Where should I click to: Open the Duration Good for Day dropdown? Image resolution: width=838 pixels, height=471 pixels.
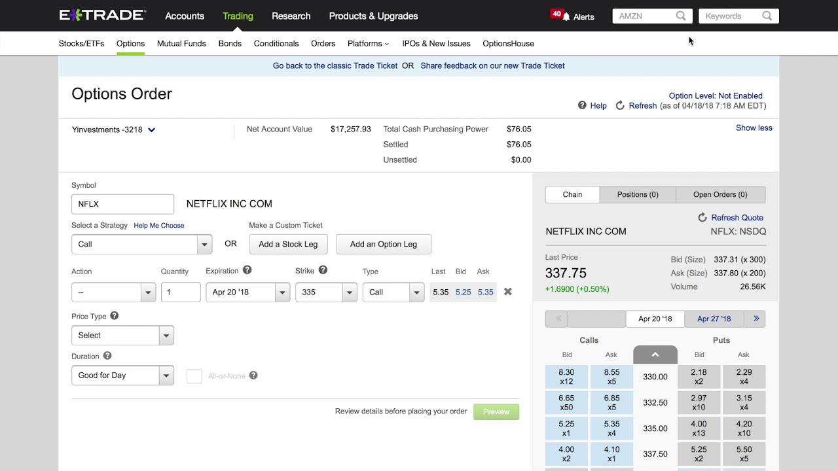click(122, 375)
